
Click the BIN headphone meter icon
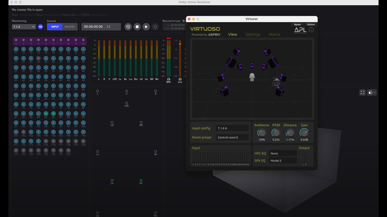click(168, 79)
